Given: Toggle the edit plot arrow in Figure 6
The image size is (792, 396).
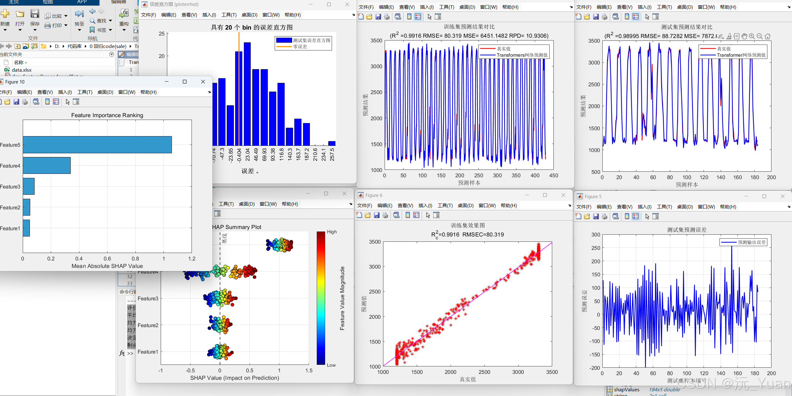Looking at the screenshot, I should [x=428, y=215].
